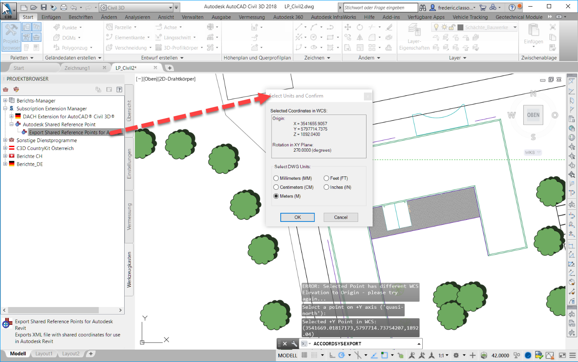Select the Feet (FT) radio button
This screenshot has height=362, width=578.
[x=327, y=178]
